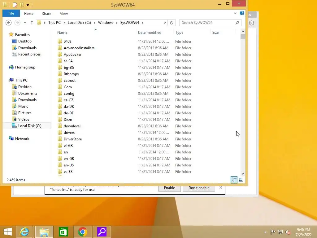317x238 pixels.
Task: Open recent locations dropdown arrow
Action: pyautogui.click(x=25, y=23)
